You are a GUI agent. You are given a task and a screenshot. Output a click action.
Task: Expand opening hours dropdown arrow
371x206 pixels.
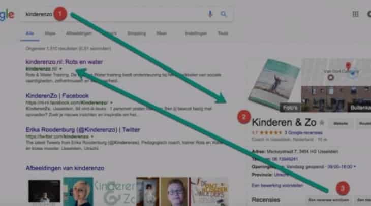(x=354, y=167)
